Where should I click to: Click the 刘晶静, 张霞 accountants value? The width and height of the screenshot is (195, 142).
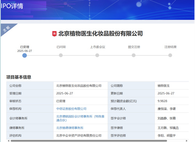point(167,118)
